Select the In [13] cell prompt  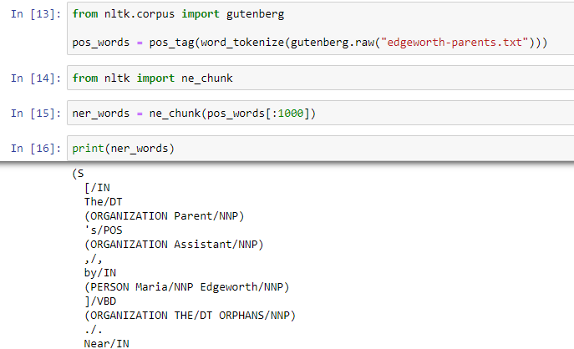point(34,14)
